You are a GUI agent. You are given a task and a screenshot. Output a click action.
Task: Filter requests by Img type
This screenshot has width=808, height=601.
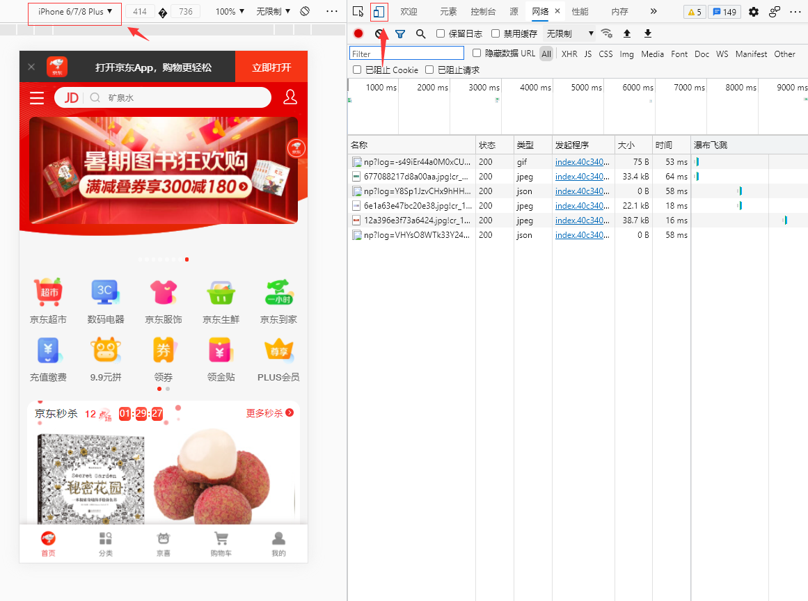point(626,54)
